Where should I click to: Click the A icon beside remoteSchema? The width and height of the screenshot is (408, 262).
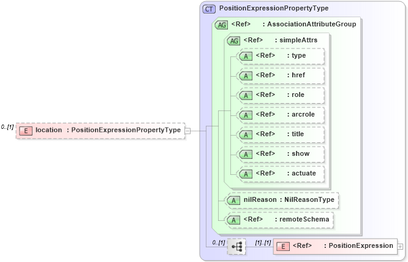[233, 220]
